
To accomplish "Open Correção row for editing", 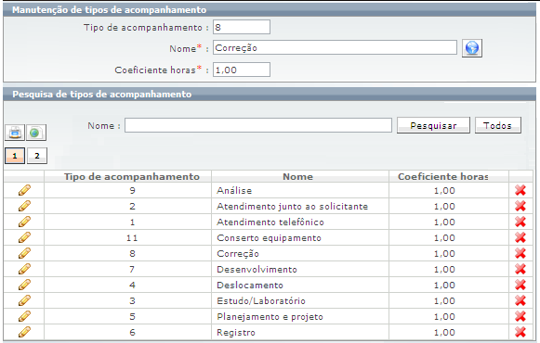I will 24,253.
